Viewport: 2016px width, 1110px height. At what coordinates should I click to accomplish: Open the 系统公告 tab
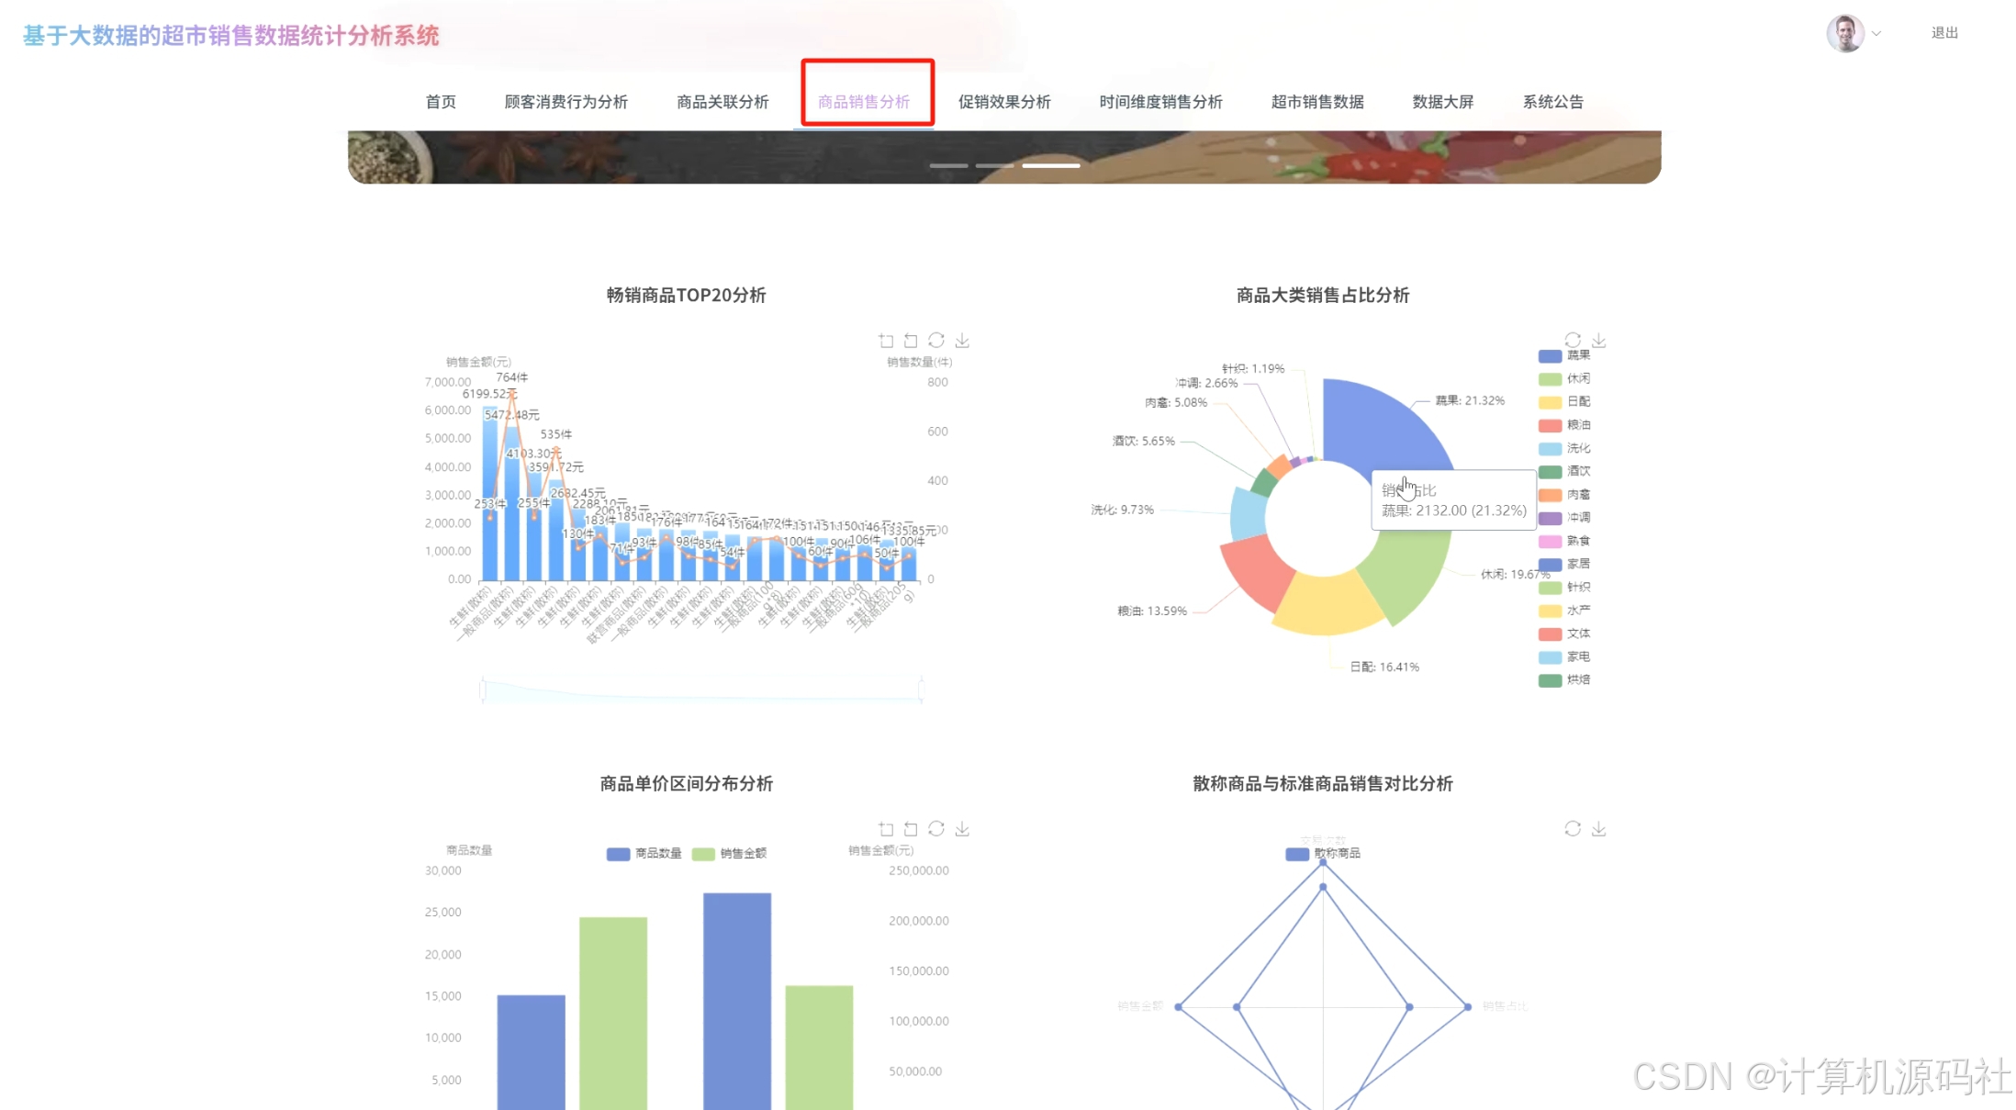(x=1552, y=102)
